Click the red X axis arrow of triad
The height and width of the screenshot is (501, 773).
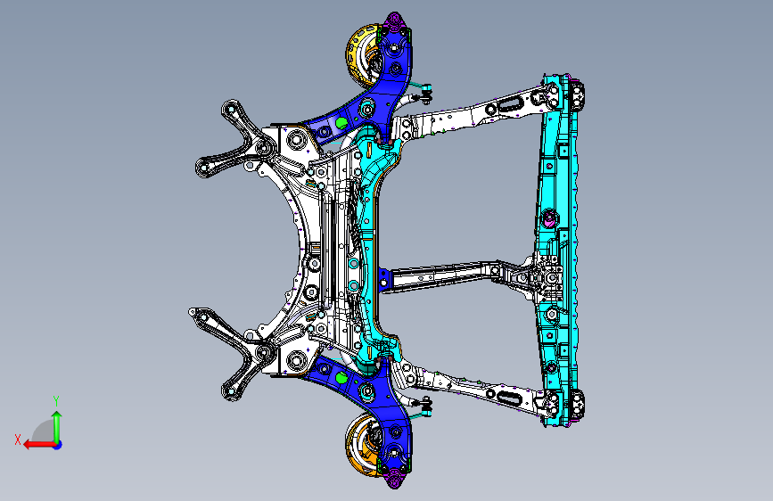pyautogui.click(x=38, y=445)
